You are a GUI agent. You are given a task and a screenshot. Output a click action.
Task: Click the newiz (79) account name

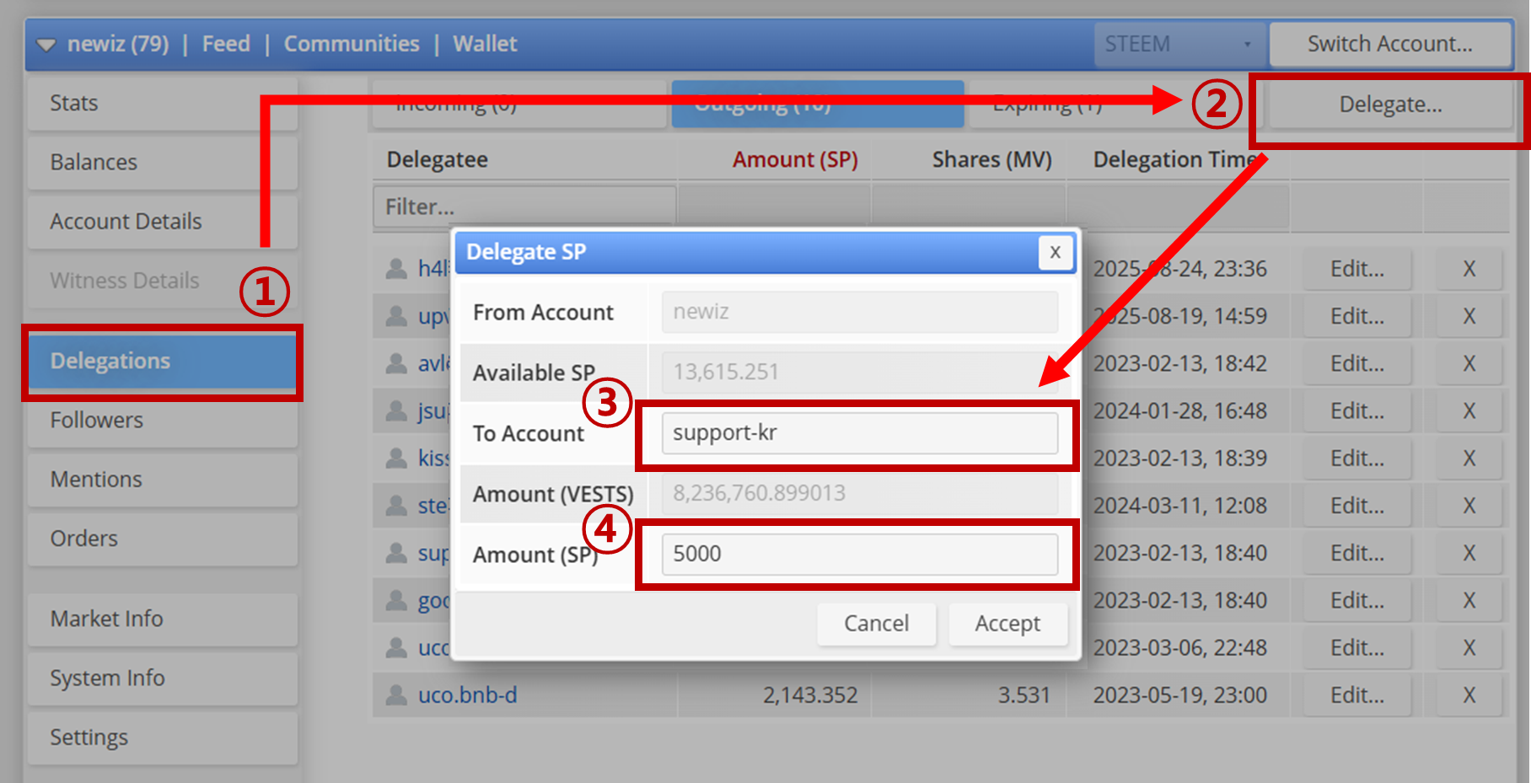coord(118,44)
